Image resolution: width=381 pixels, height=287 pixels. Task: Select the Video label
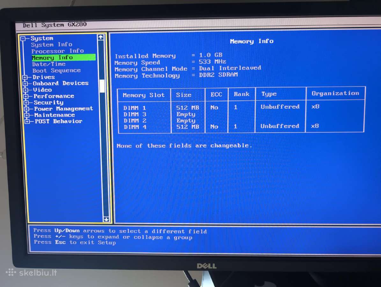click(42, 90)
